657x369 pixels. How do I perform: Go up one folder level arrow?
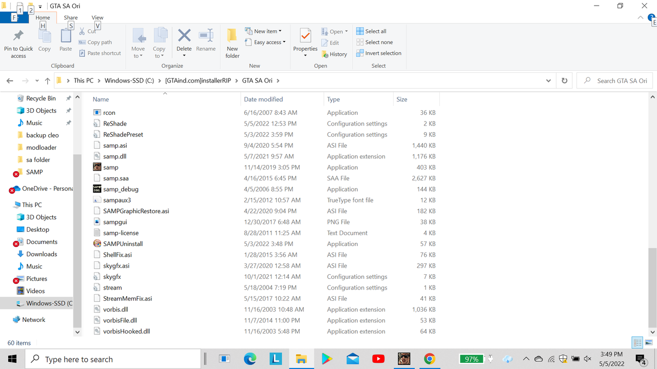pyautogui.click(x=48, y=81)
